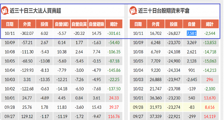Viewport: 224px width, 120px height.
Task: Click the 投信 header in futures table
Action: coord(174,24)
